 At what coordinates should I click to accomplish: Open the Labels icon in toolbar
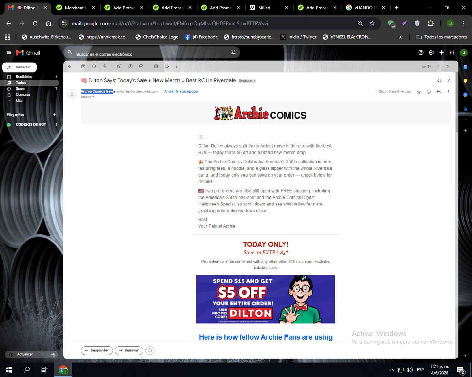[167, 66]
